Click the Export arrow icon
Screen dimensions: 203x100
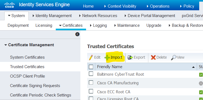click(130, 57)
